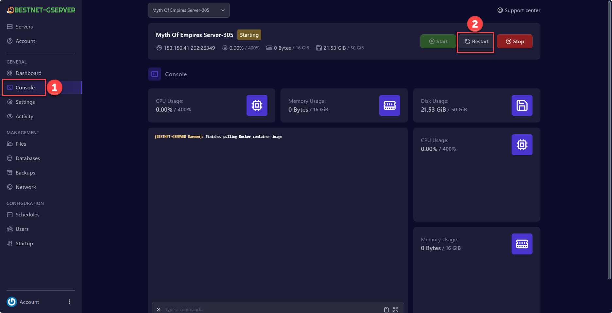The height and width of the screenshot is (313, 612).
Task: Open the Servers page
Action: pyautogui.click(x=24, y=27)
